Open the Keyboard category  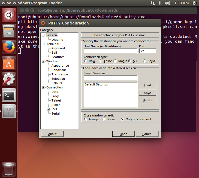(x=58, y=48)
